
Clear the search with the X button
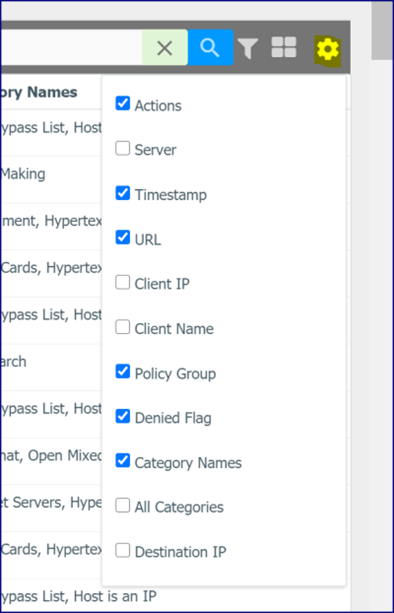pyautogui.click(x=165, y=48)
